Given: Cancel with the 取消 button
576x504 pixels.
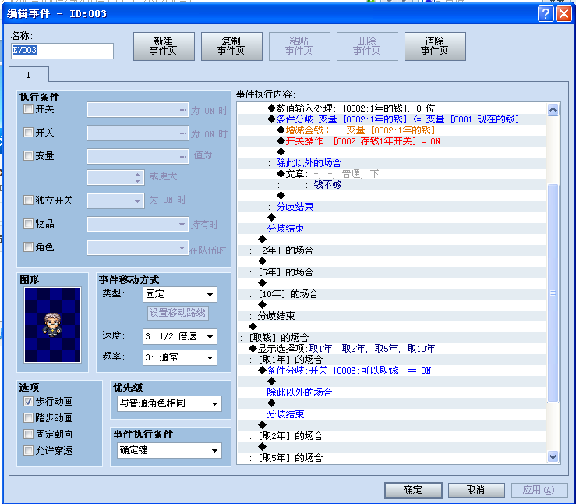Looking at the screenshot, I should click(x=476, y=490).
